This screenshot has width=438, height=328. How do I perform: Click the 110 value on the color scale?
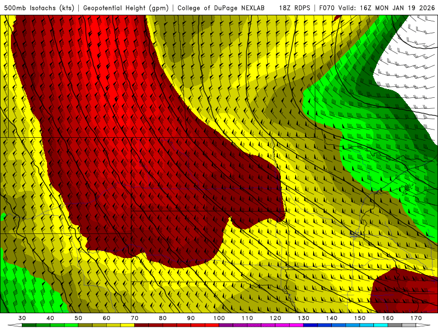pyautogui.click(x=247, y=318)
